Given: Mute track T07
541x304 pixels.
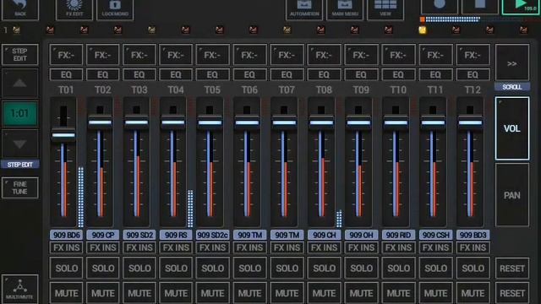Looking at the screenshot, I should pos(287,293).
